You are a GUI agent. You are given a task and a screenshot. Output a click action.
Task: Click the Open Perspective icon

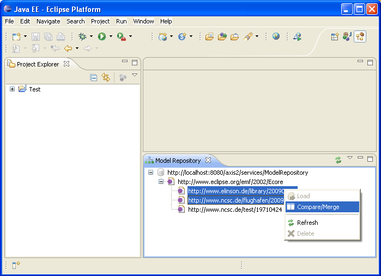(x=335, y=36)
